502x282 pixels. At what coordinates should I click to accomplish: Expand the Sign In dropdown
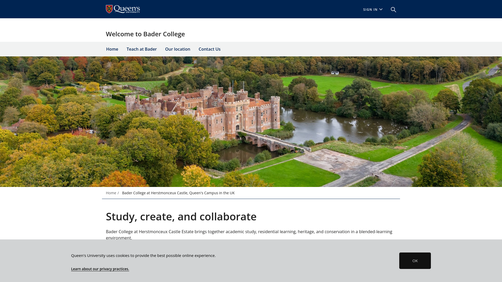point(373,9)
